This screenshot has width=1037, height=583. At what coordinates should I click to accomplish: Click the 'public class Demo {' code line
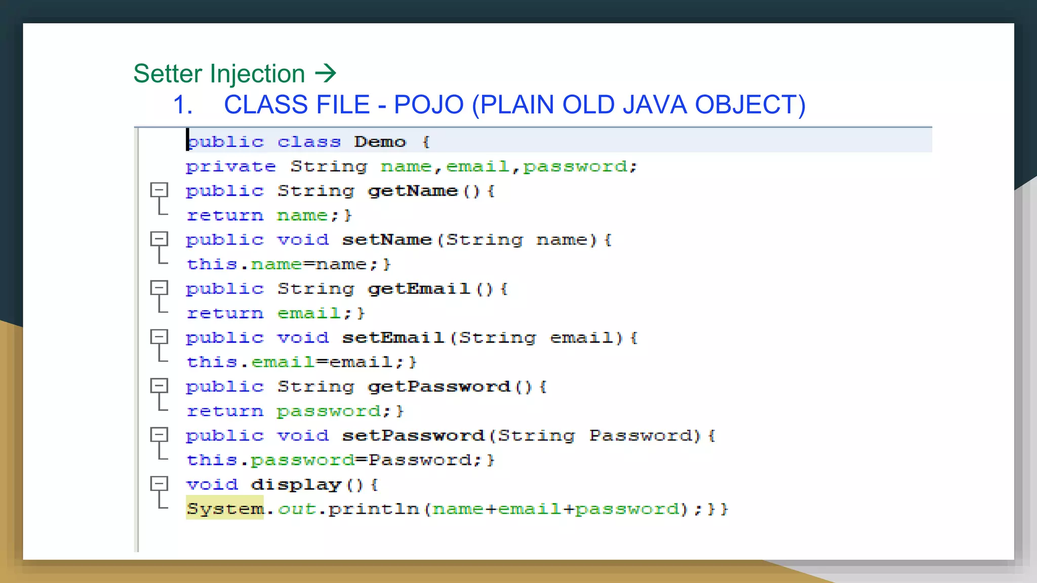(308, 142)
